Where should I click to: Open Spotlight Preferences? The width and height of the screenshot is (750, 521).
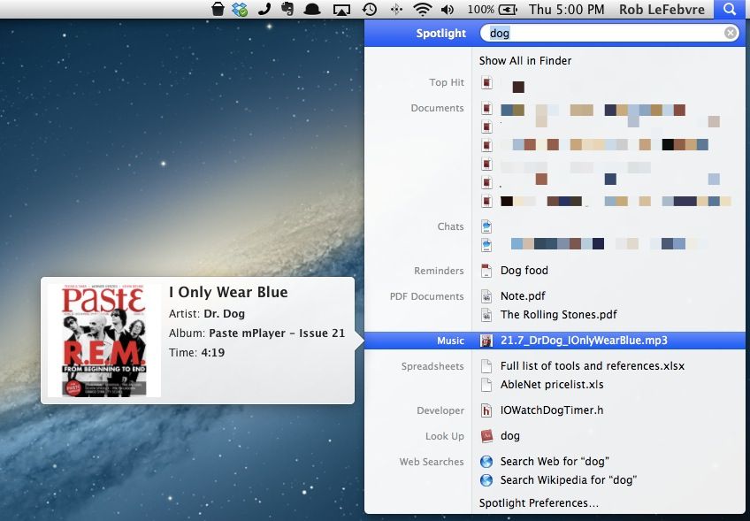point(539,503)
